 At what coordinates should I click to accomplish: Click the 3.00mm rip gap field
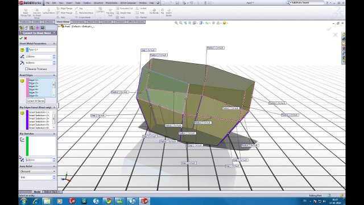(39, 160)
